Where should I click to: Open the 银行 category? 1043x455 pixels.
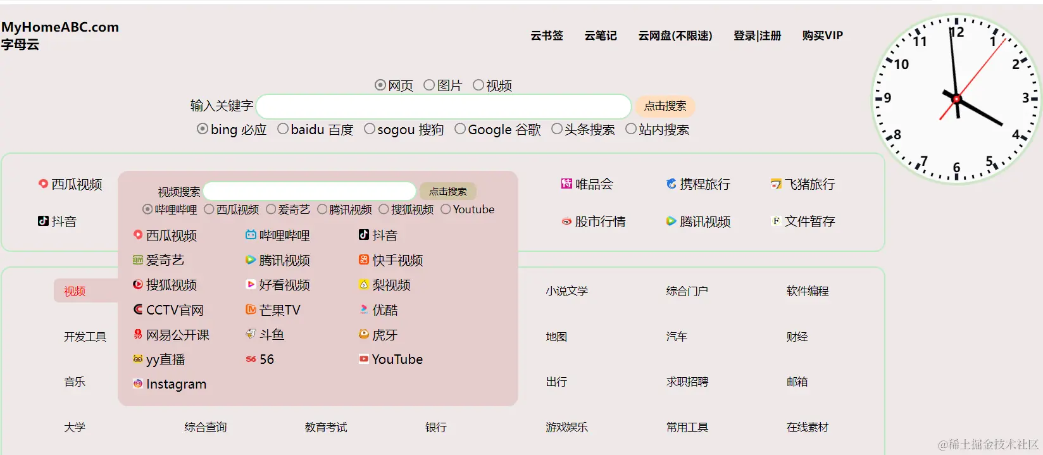coord(436,427)
